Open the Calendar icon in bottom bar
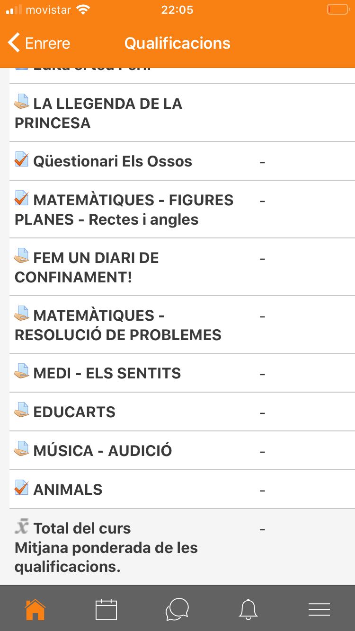Screen dimensions: 355x631 click(x=106, y=609)
